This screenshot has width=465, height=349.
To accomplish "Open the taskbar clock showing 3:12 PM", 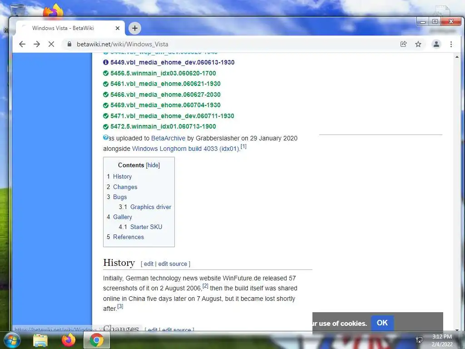I will pyautogui.click(x=442, y=340).
